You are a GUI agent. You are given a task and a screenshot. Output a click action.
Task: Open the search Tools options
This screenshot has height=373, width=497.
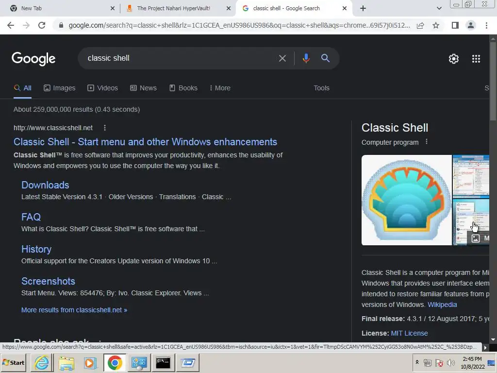pyautogui.click(x=321, y=88)
